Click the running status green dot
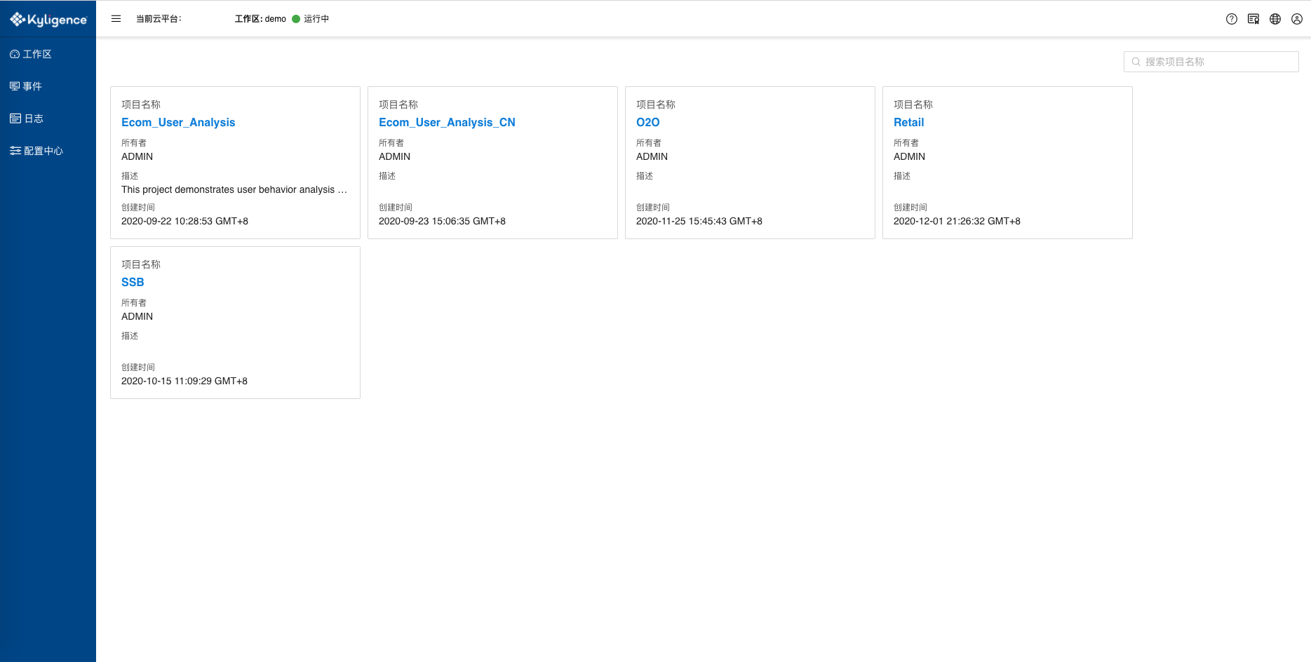The width and height of the screenshot is (1311, 662). point(296,19)
